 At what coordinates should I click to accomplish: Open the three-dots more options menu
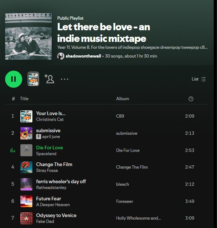(64, 79)
